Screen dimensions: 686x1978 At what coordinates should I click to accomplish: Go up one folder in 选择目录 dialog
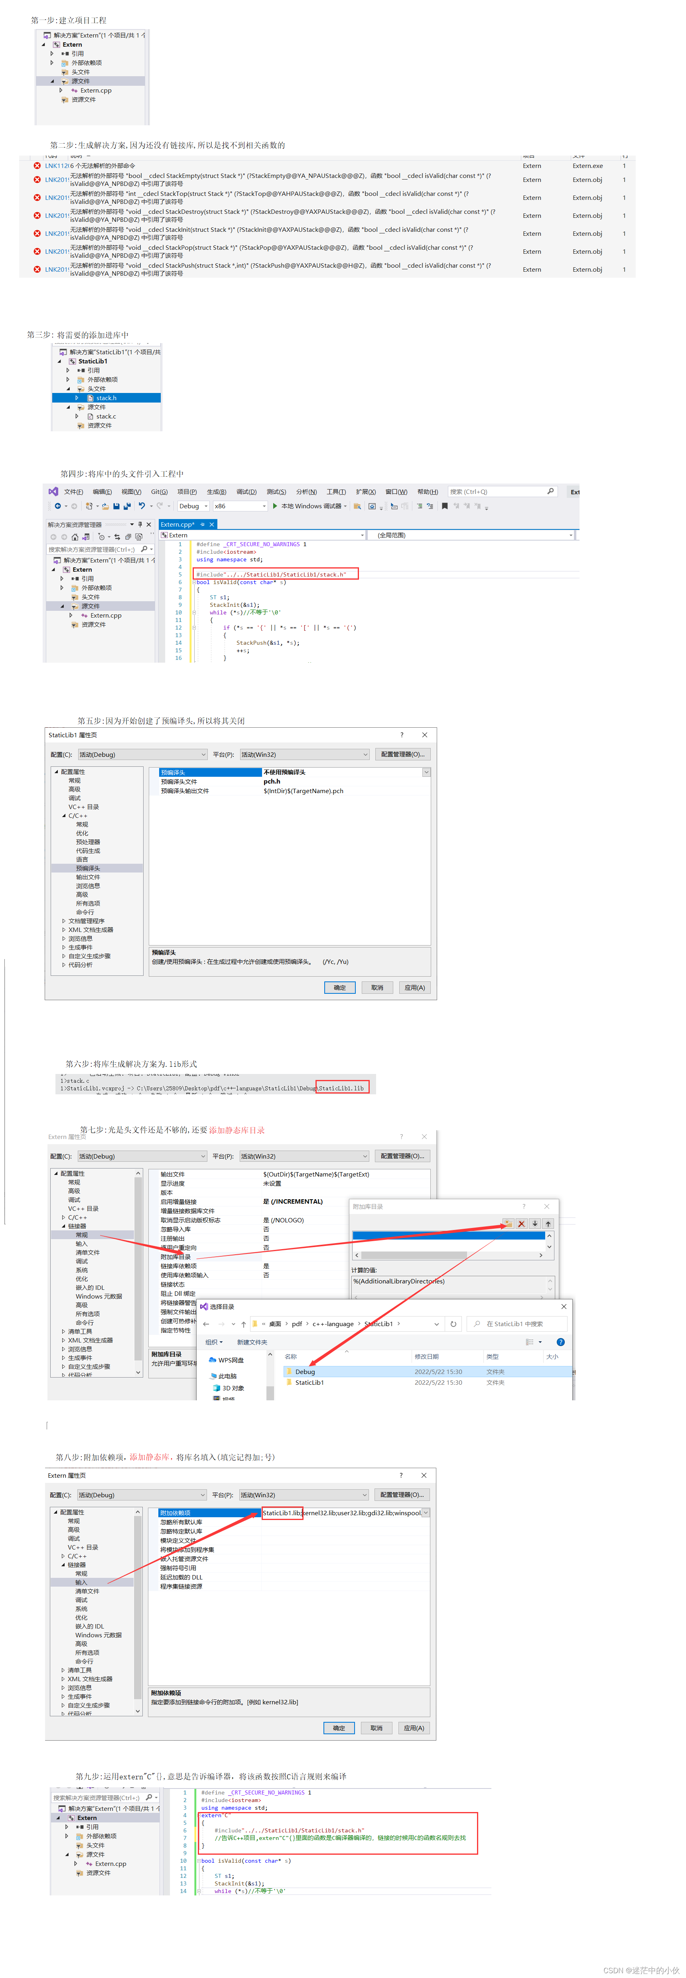pyautogui.click(x=243, y=1324)
